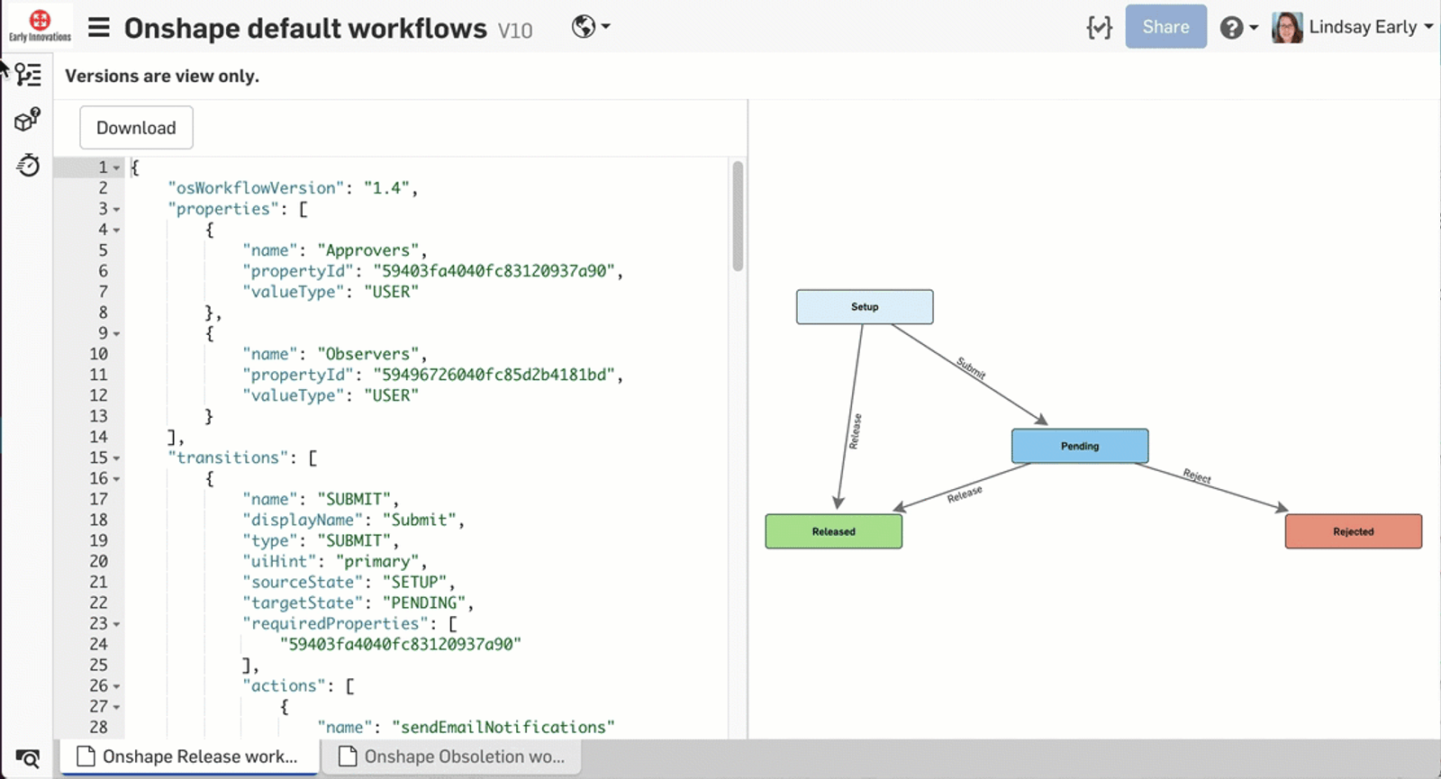Click the curly braces validate icon

point(1099,28)
